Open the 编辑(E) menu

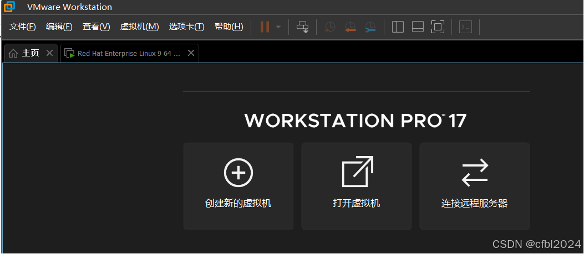tap(59, 27)
